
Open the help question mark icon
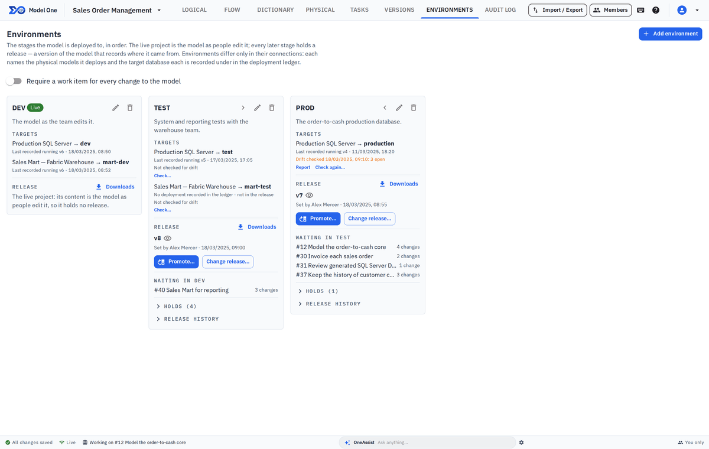click(x=656, y=10)
